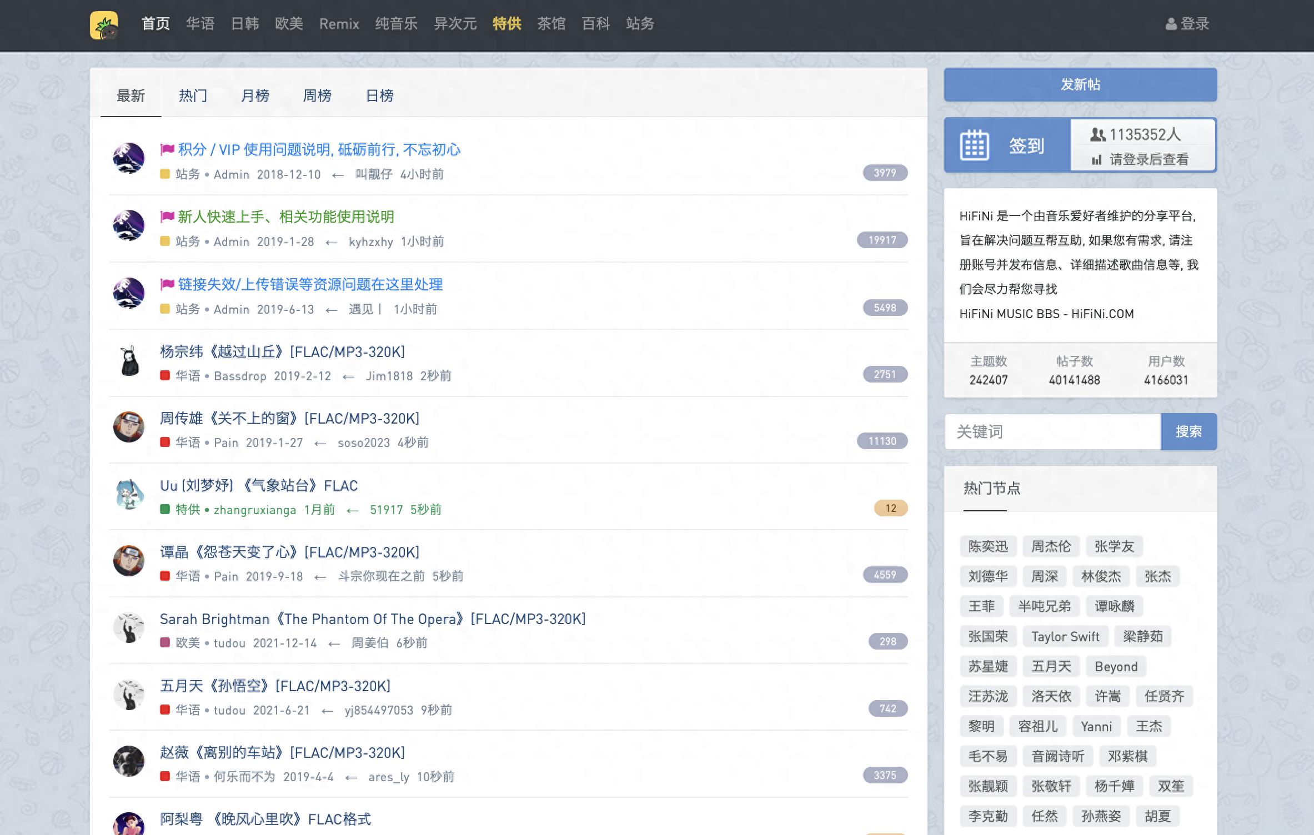Click the 搜索 search button
Image resolution: width=1314 pixels, height=835 pixels.
1188,431
